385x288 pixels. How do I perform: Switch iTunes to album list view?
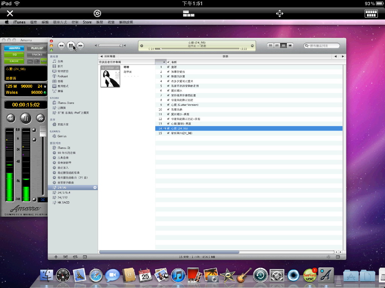[277, 45]
